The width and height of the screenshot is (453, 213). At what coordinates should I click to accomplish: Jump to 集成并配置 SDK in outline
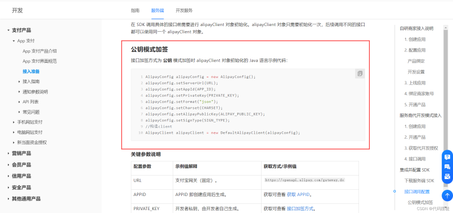pyautogui.click(x=414, y=170)
